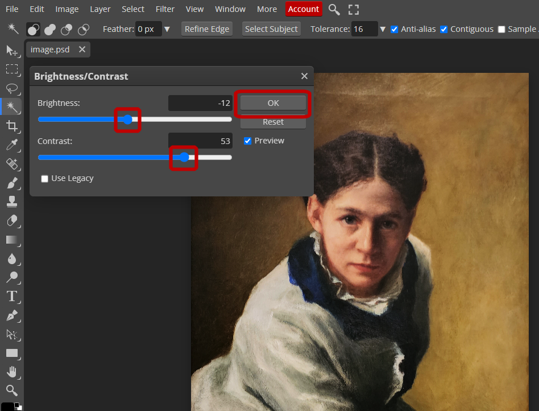Screen dimensions: 539x411
Task: Open the Image menu
Action: (67, 9)
